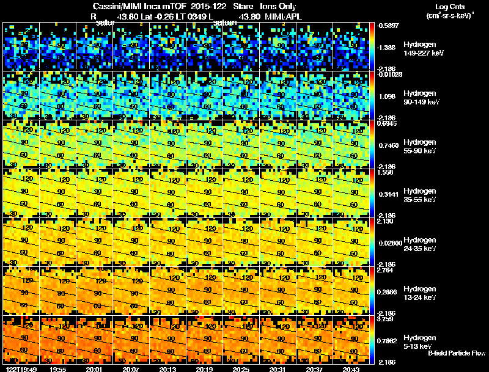
Task: Click the color bar beside 35-55 keV row
Action: (x=372, y=193)
